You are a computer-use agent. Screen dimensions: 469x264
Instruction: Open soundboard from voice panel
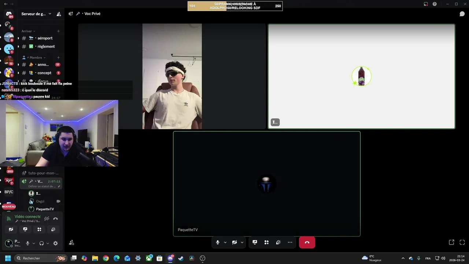53,229
